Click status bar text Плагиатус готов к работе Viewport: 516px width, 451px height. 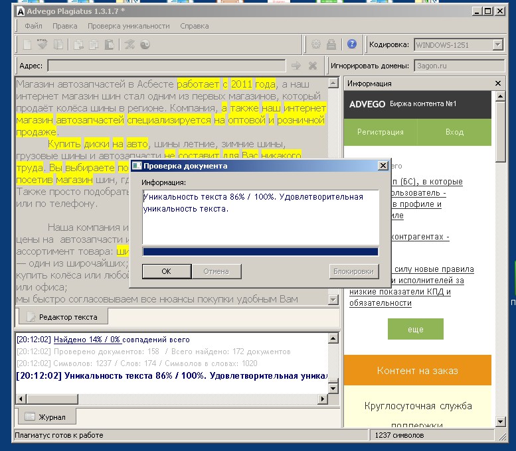pos(59,435)
